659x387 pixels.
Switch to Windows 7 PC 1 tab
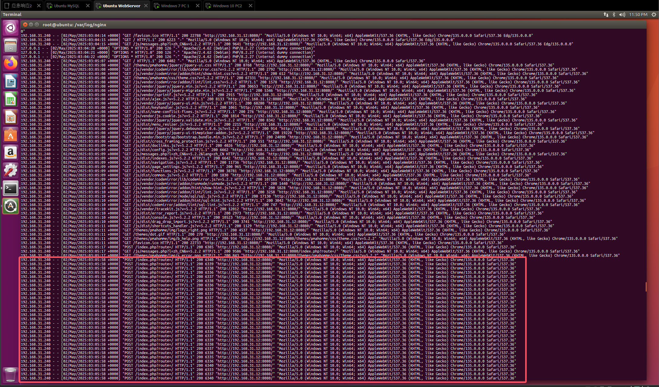pos(175,6)
